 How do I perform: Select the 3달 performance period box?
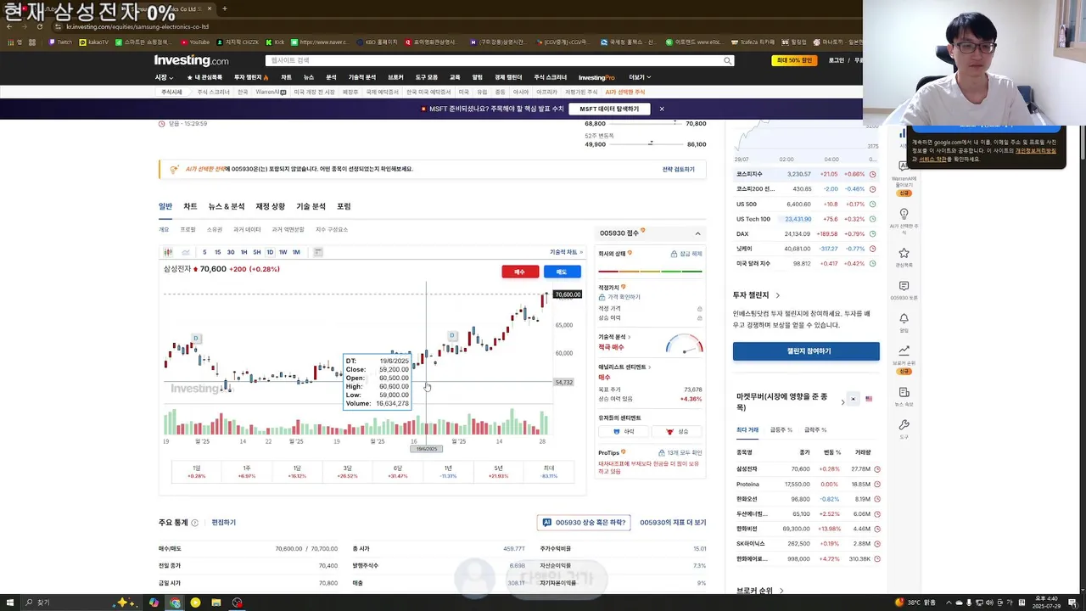coord(347,472)
